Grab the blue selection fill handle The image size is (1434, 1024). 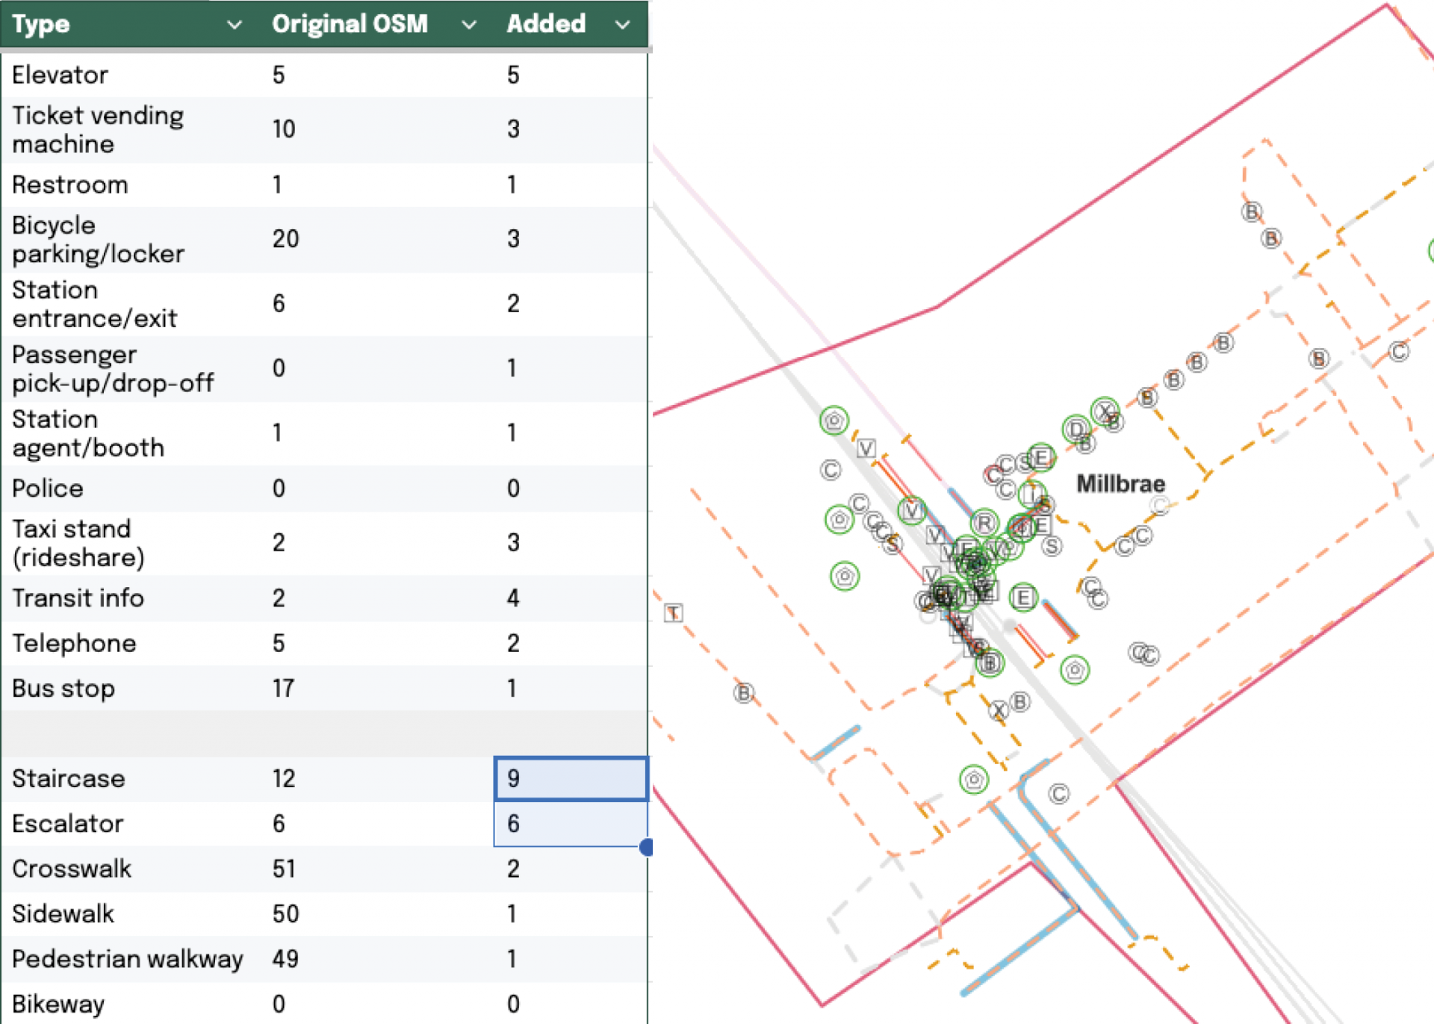pyautogui.click(x=647, y=847)
